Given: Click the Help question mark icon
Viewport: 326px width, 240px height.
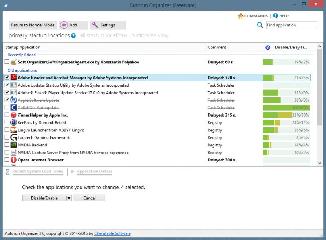Looking at the screenshot, I should (x=275, y=16).
